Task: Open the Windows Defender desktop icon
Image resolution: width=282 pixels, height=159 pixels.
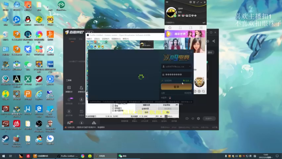Action: pyautogui.click(x=17, y=141)
